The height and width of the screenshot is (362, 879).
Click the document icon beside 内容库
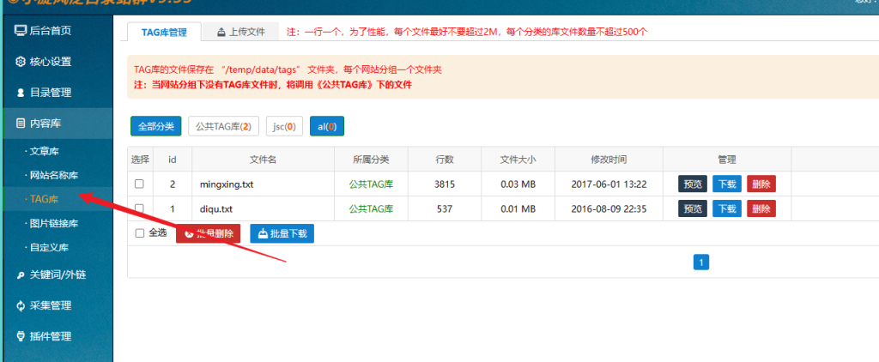21,124
